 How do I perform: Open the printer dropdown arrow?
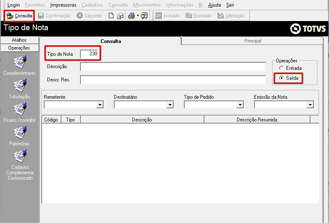pos(138,16)
